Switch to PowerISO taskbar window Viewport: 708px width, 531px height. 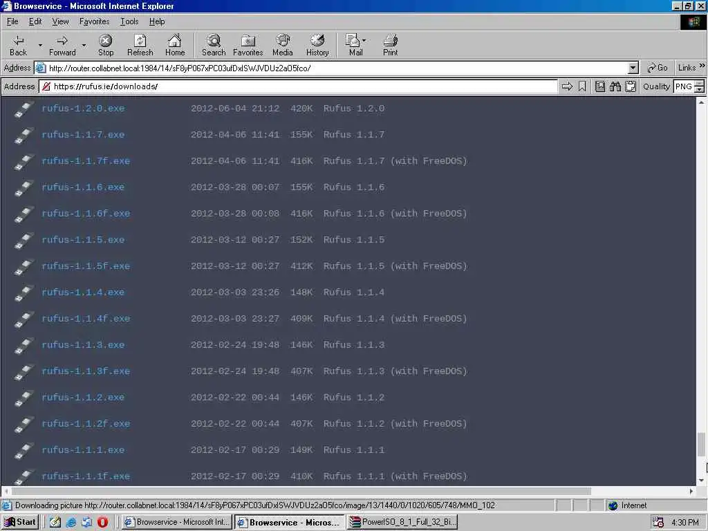tap(403, 522)
